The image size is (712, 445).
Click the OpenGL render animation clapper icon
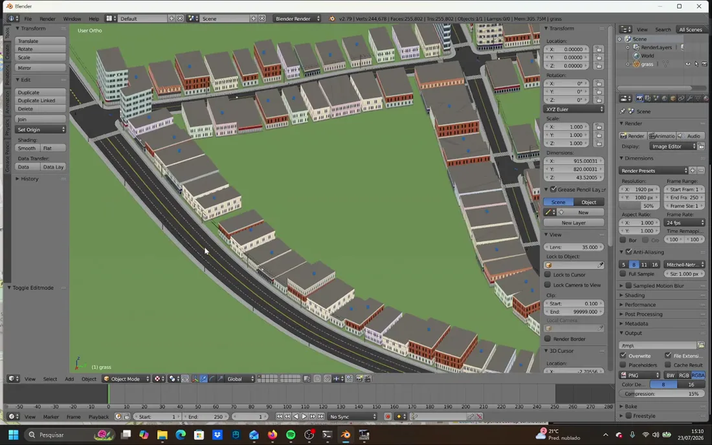pos(368,379)
